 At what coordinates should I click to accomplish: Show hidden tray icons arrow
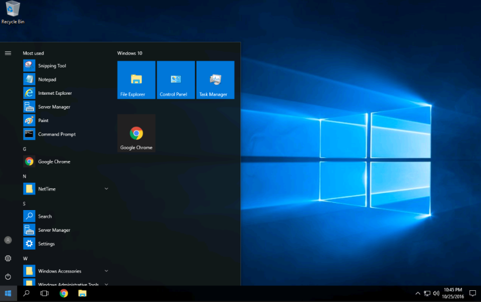pyautogui.click(x=418, y=294)
